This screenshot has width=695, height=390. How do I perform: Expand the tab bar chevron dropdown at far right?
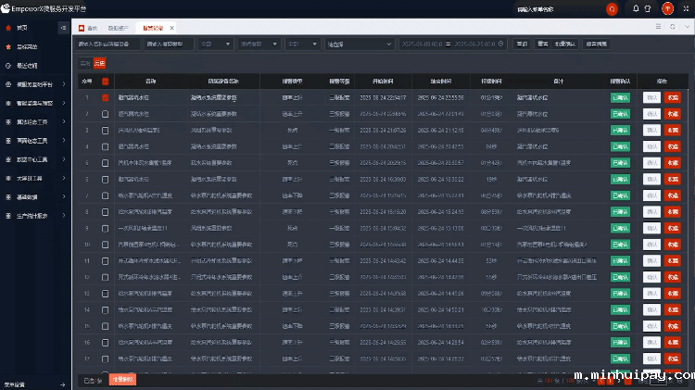686,28
